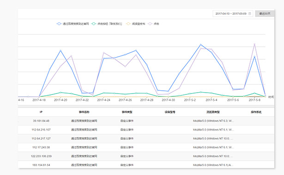Sort by the 操作系统 column header
Image resolution: width=284 pixels, height=175 pixels.
(x=256, y=112)
